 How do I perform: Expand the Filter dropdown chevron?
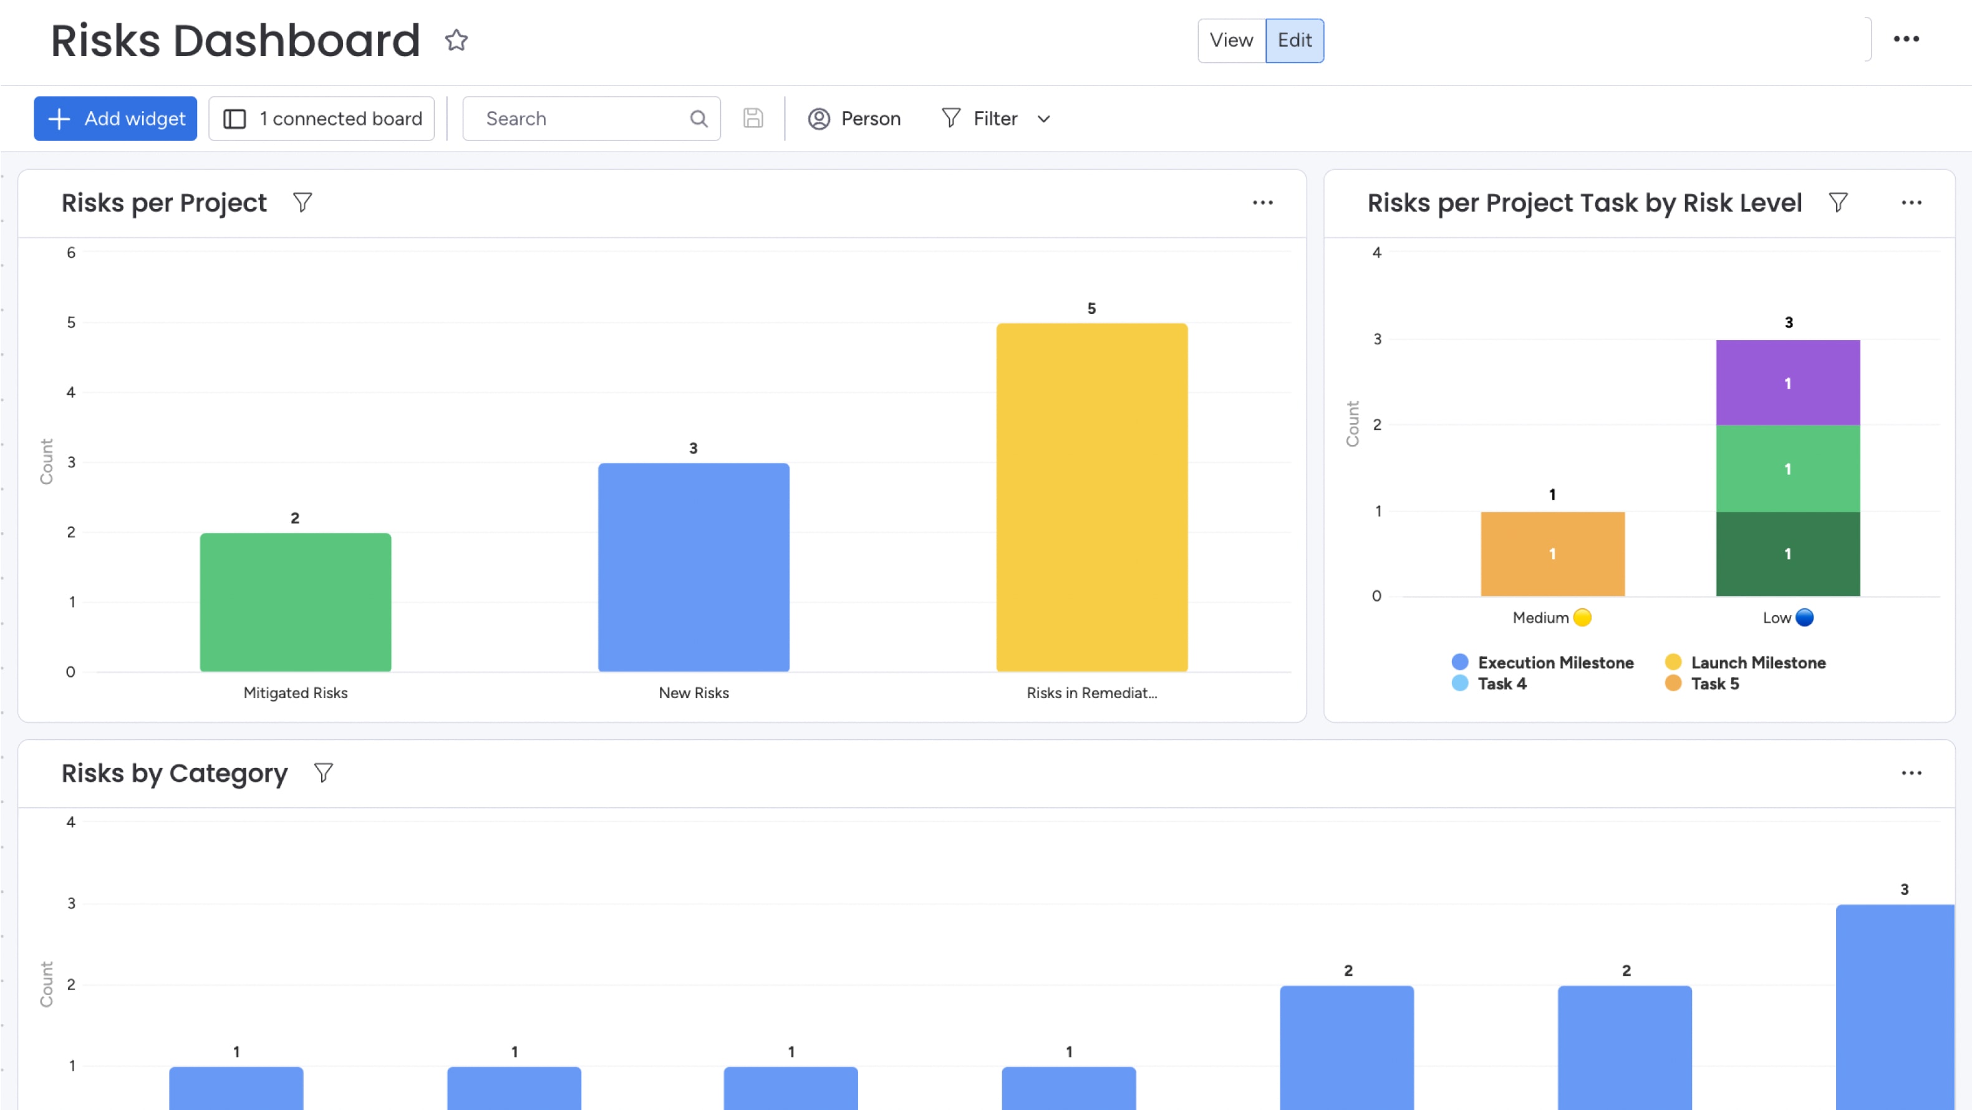[x=1043, y=119]
